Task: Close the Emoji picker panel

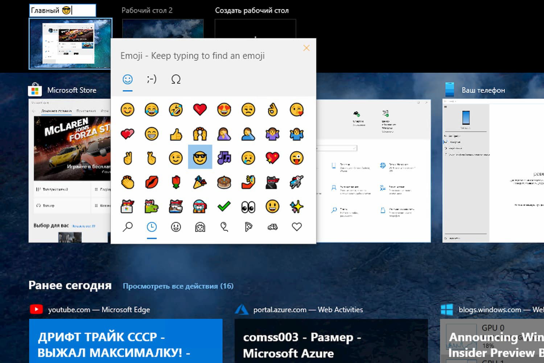Action: (306, 48)
